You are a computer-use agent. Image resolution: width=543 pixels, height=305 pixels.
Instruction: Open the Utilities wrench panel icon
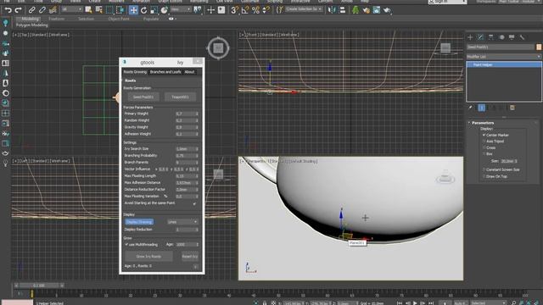(x=522, y=37)
